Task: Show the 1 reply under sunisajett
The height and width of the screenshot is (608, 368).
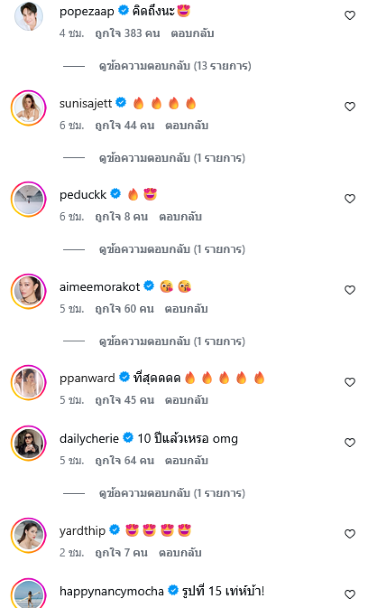Action: pos(172,158)
